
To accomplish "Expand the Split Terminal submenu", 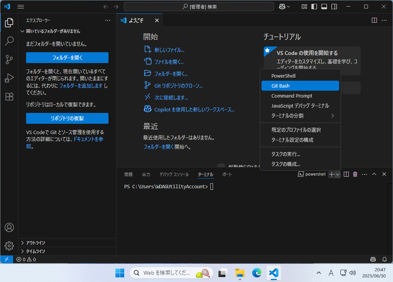I will pos(300,116).
